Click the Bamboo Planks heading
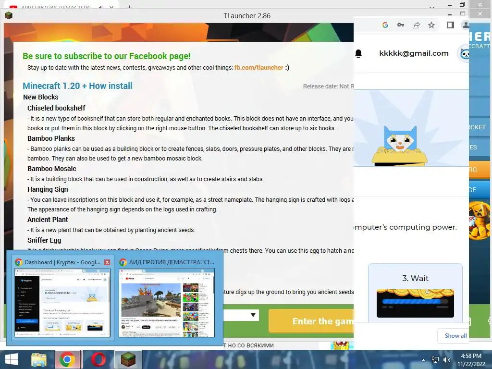 [x=51, y=138]
